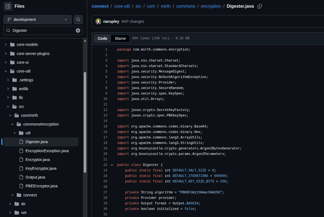Collapse the core-util folder chevron
This screenshot has width=324, height=217.
click(6, 71)
